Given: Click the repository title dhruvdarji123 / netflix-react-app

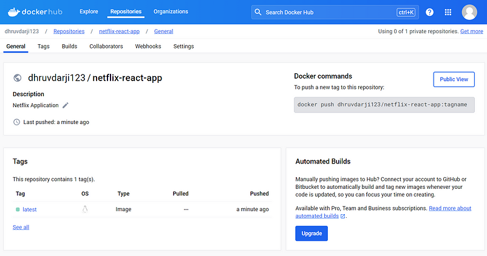Looking at the screenshot, I should 95,77.
